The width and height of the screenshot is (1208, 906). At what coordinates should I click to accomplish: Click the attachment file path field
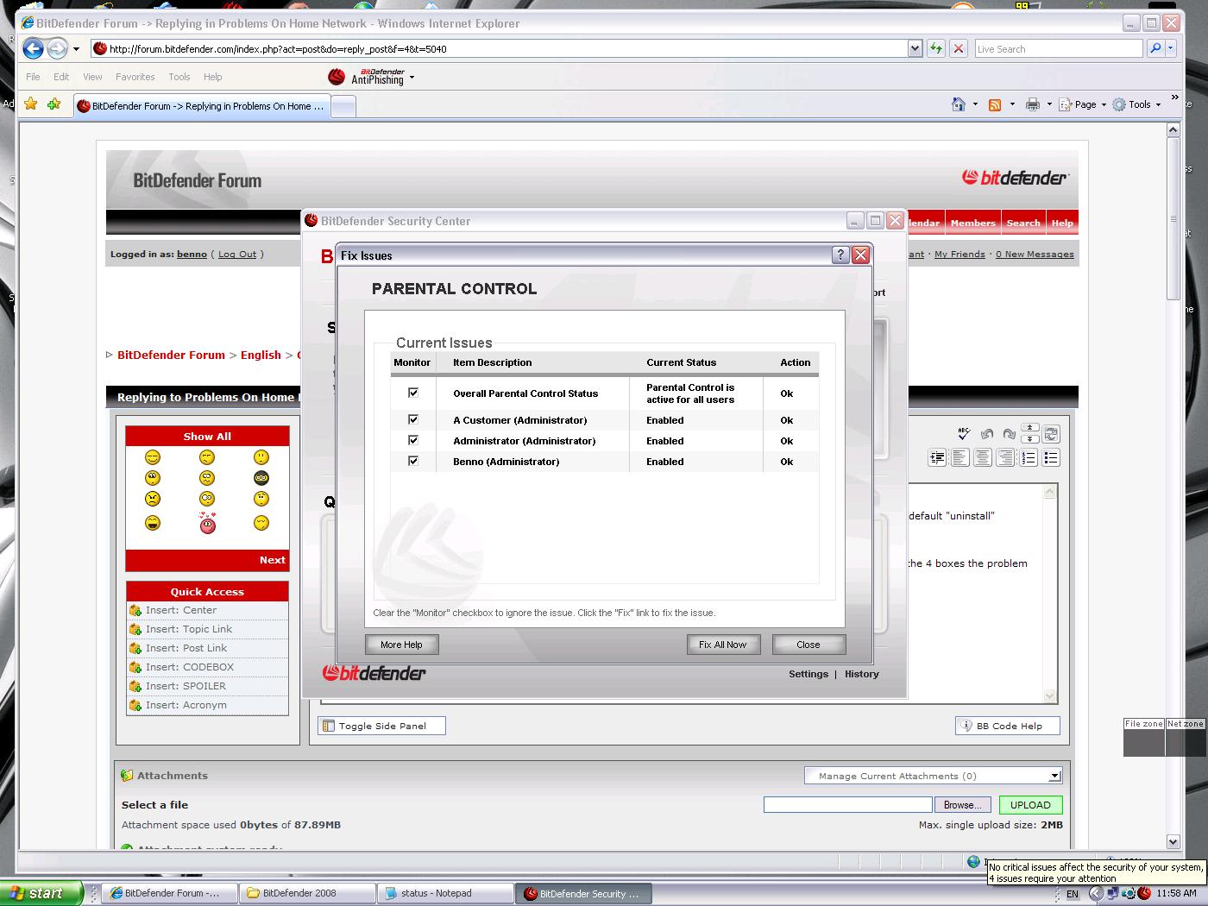coord(847,805)
